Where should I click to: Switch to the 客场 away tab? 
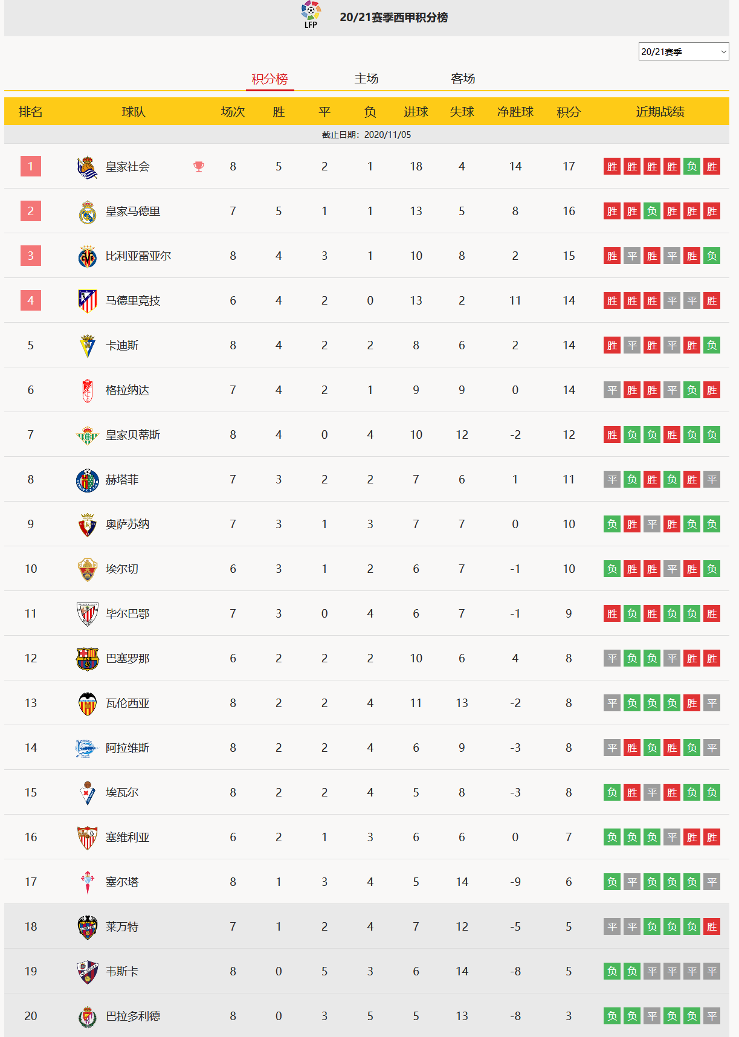tap(463, 79)
